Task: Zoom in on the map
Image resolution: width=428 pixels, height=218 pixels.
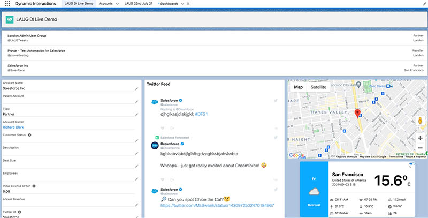Action: [x=420, y=138]
